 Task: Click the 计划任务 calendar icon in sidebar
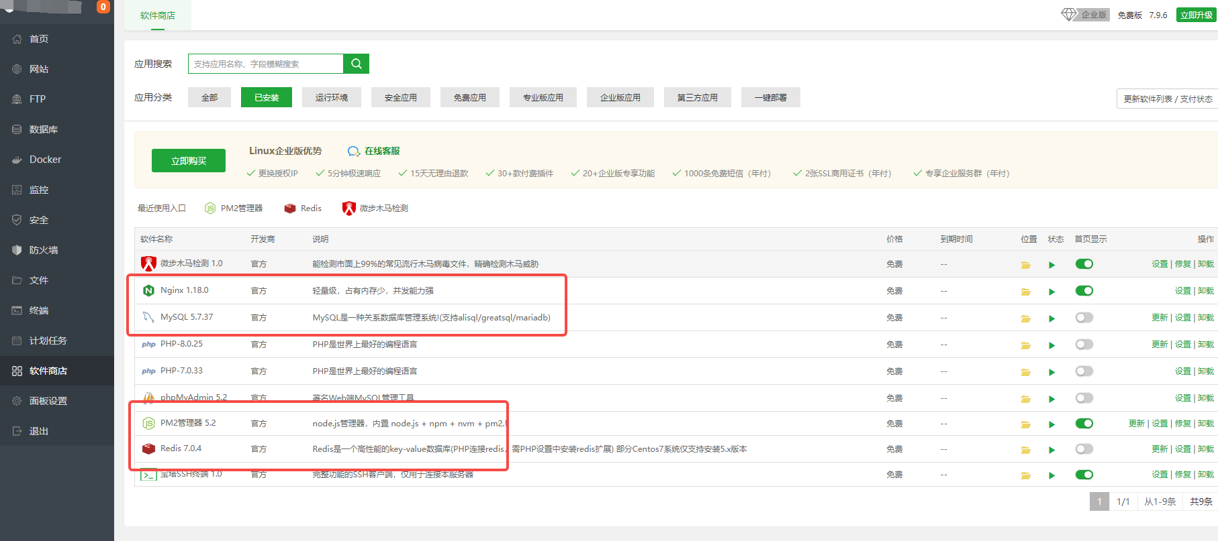pos(17,341)
